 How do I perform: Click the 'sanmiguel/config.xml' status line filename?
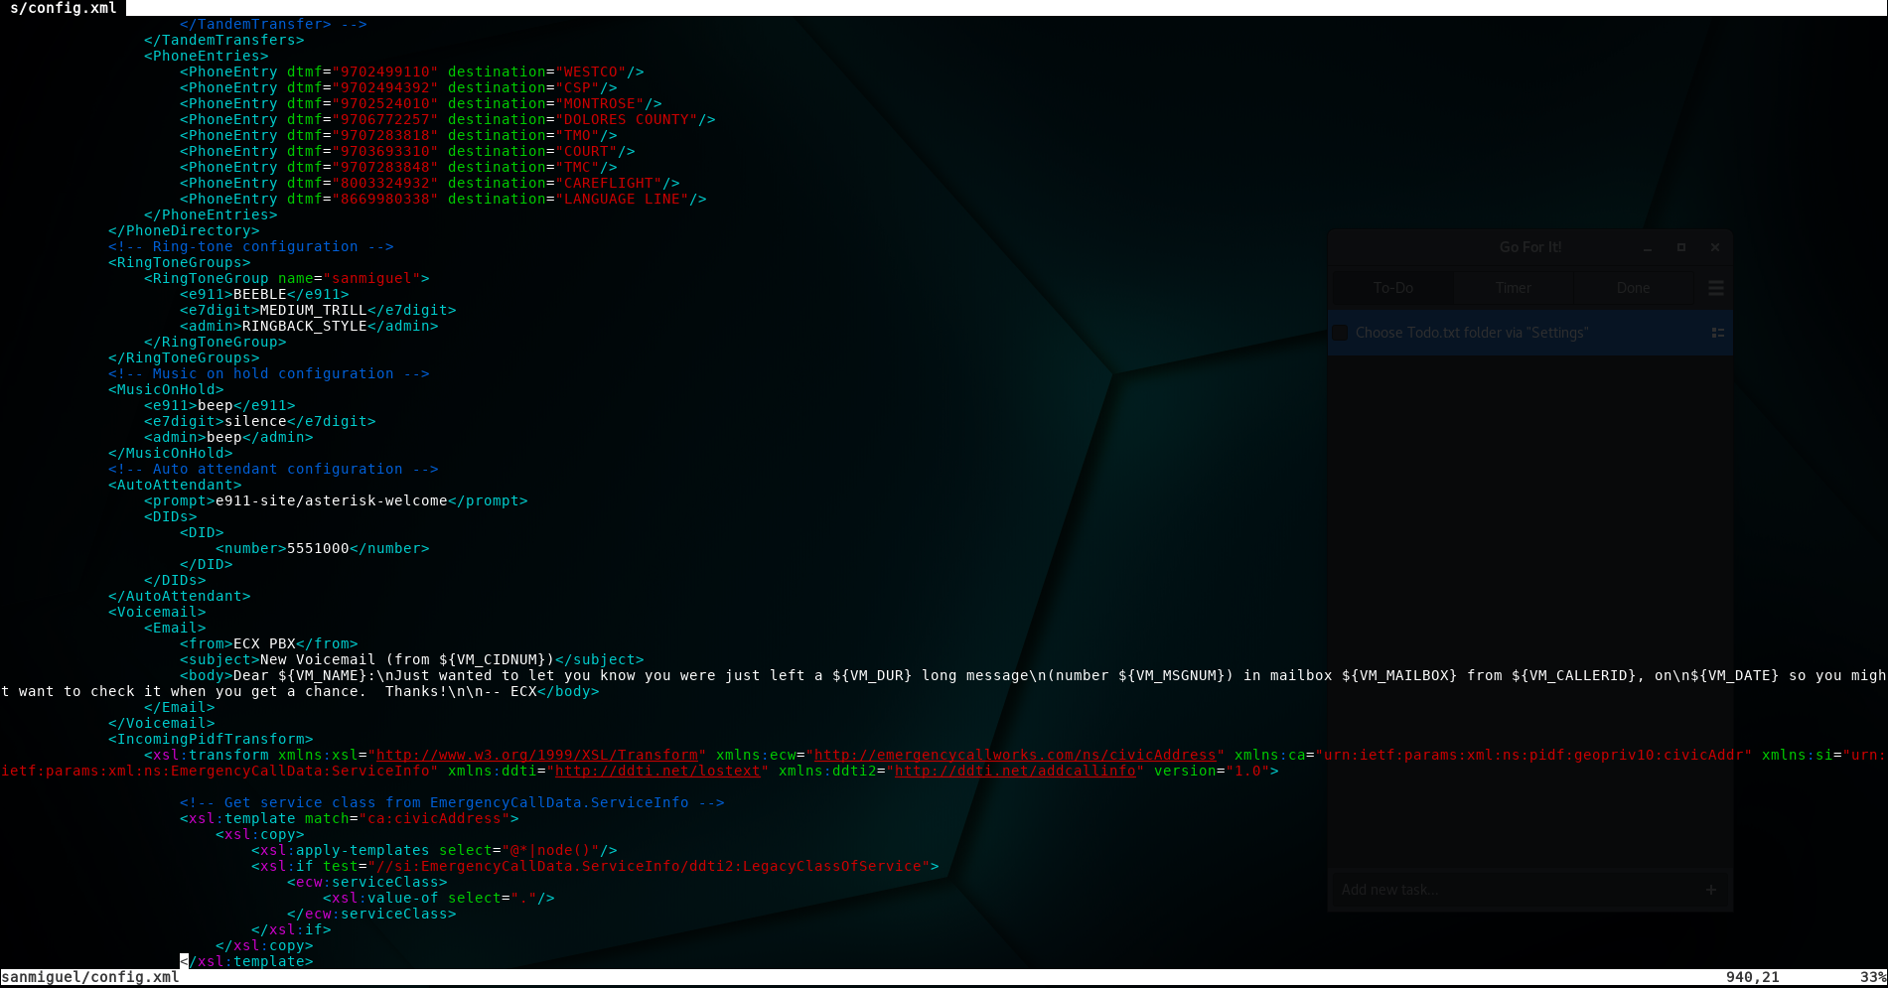[89, 977]
